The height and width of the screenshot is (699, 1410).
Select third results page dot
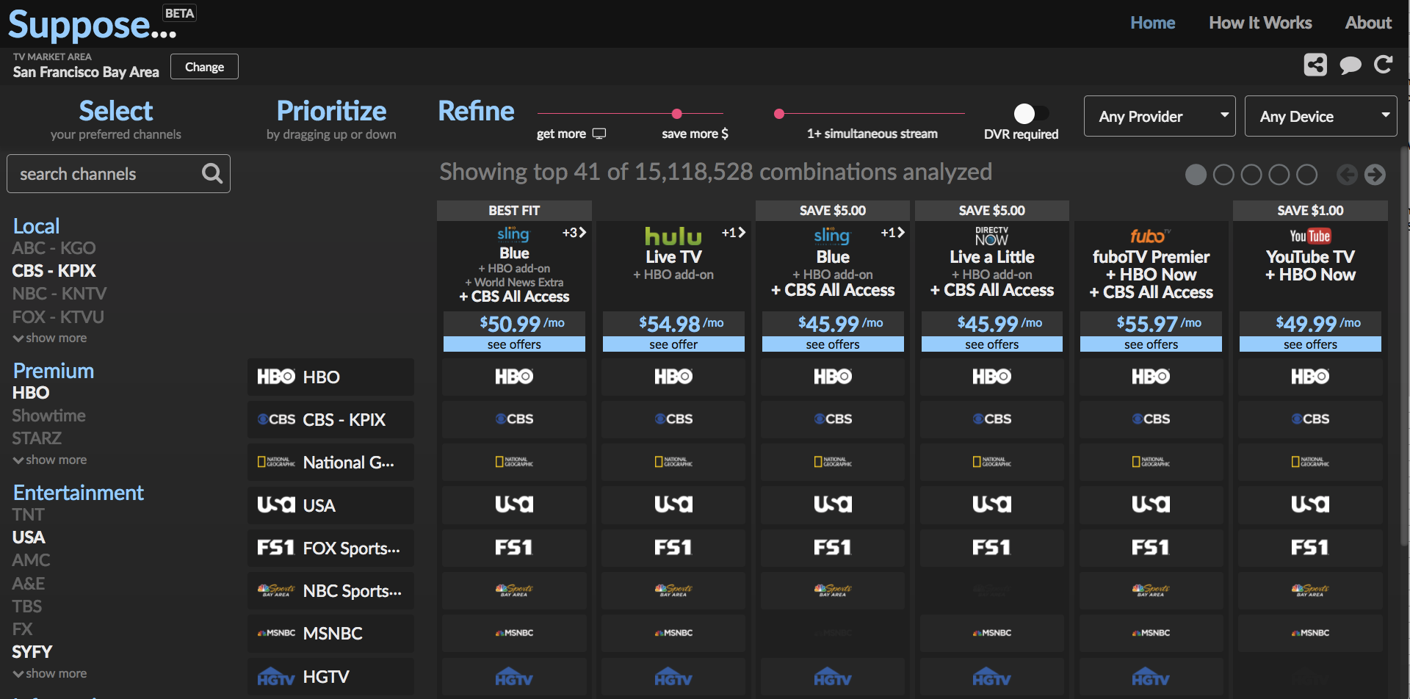[x=1251, y=175]
